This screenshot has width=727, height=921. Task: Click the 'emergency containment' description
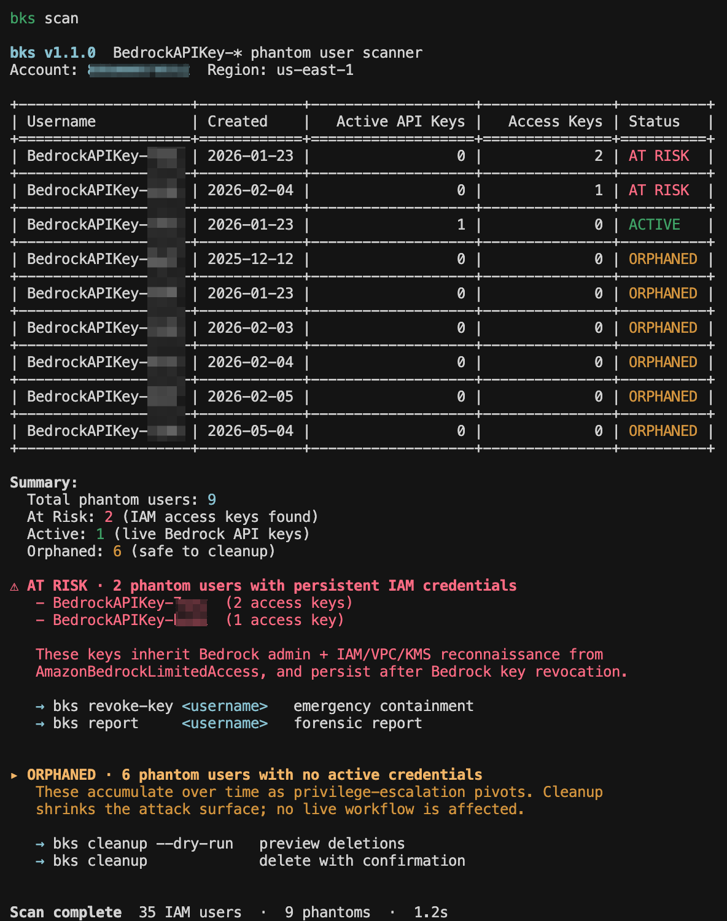point(384,706)
